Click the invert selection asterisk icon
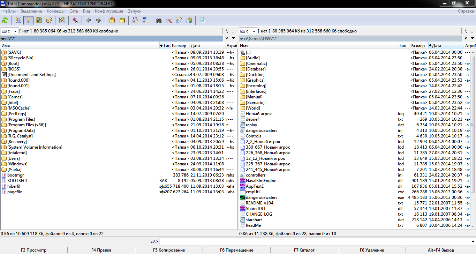Screen dimensions: 476x254 [x=75, y=21]
